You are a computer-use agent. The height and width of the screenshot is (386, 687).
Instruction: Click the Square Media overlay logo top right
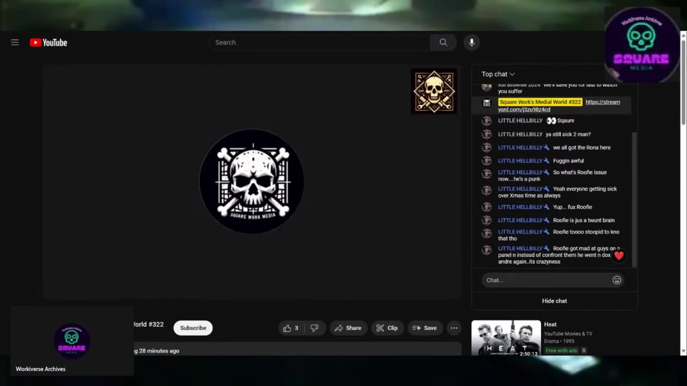[641, 46]
